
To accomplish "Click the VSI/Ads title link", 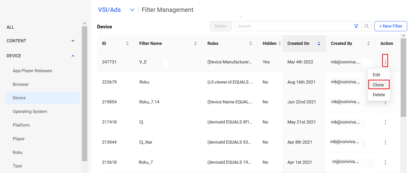I will [109, 10].
